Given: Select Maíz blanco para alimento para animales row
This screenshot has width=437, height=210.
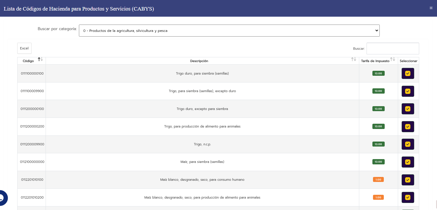Looking at the screenshot, I should point(408,197).
